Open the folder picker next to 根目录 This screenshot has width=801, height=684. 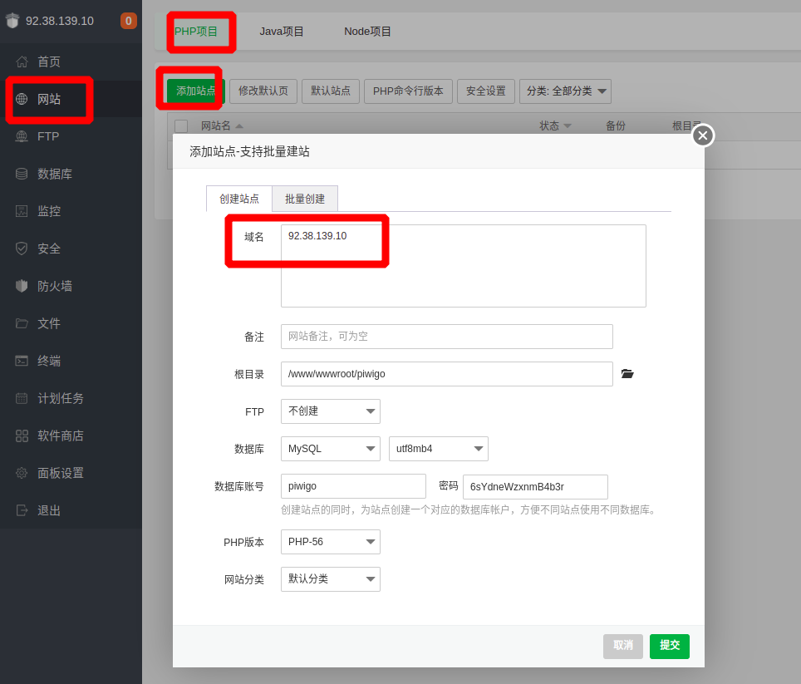[627, 374]
